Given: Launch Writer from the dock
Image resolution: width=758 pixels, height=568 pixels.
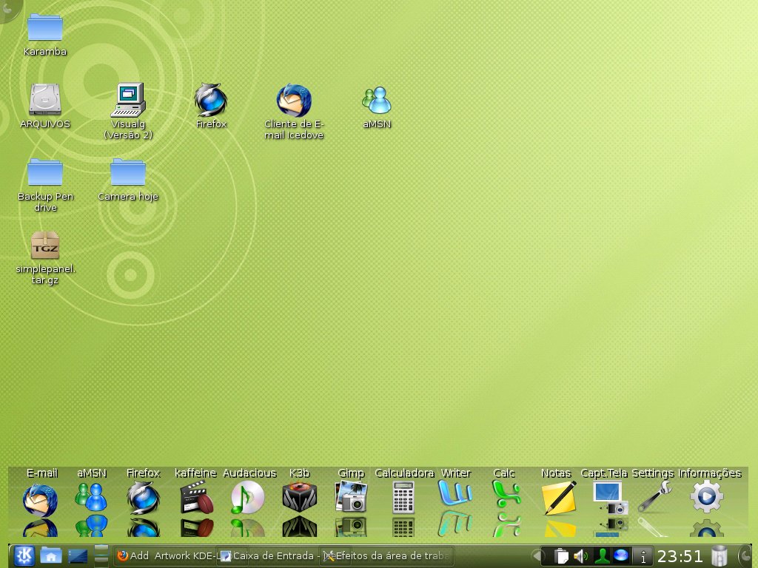Looking at the screenshot, I should [455, 493].
